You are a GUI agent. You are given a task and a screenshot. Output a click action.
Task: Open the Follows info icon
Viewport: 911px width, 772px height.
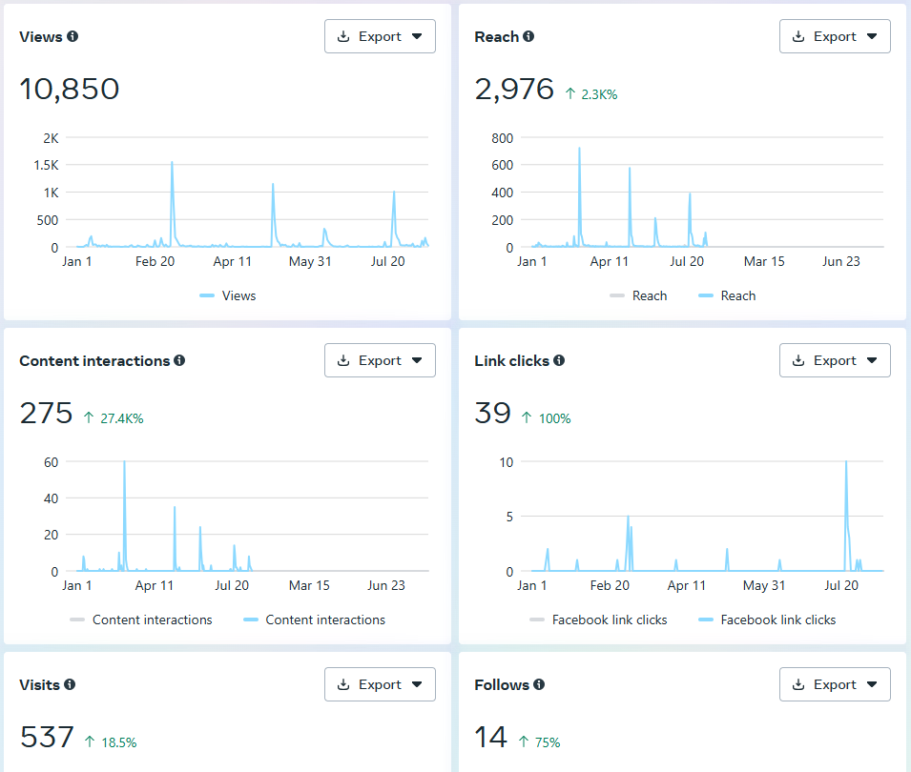(x=539, y=685)
